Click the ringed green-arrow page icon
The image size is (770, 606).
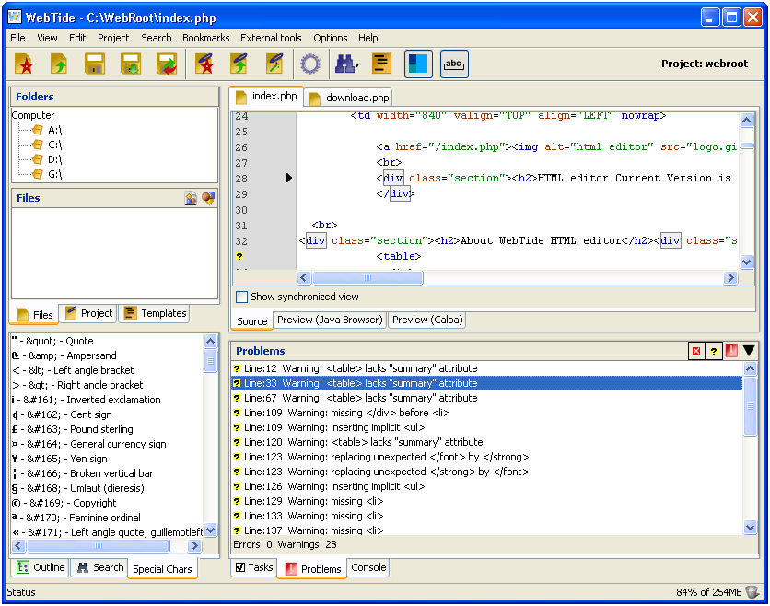coord(239,64)
